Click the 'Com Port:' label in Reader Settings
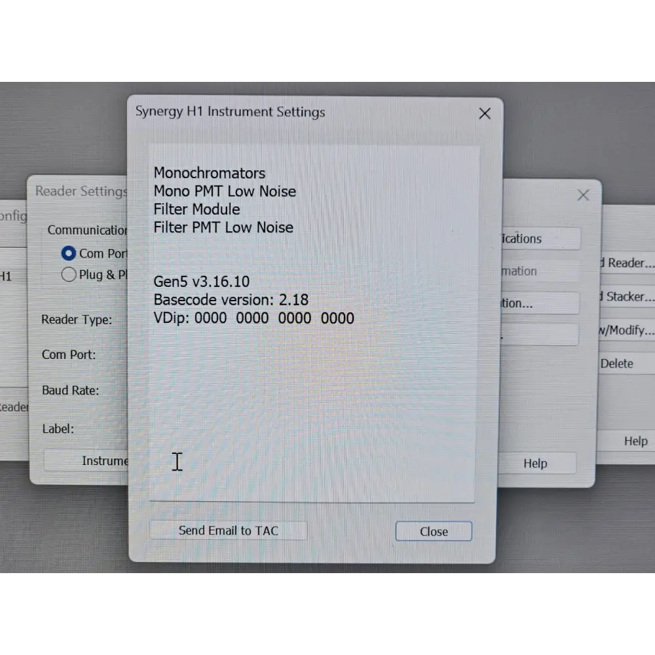This screenshot has width=655, height=655. (69, 354)
